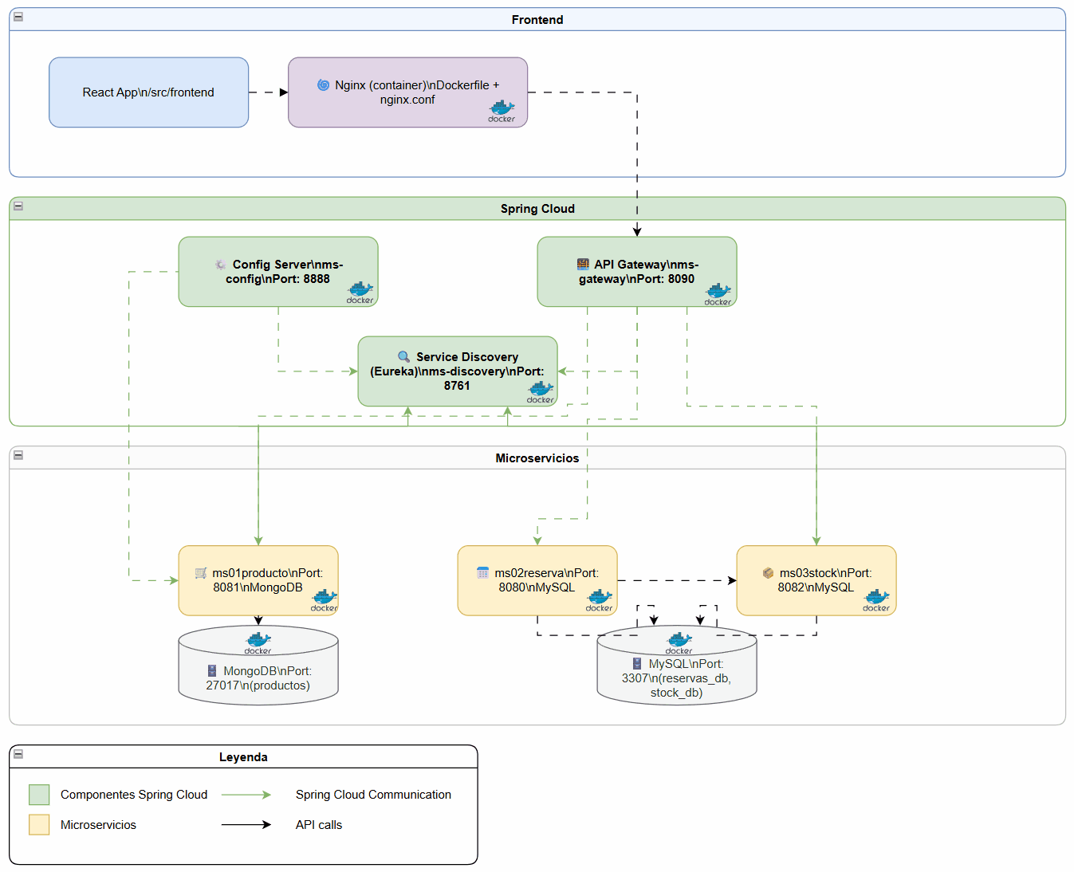Viewport: 1074px width, 872px height.
Task: Click green Componentes Spring Cloud legend swatch
Action: (x=39, y=795)
